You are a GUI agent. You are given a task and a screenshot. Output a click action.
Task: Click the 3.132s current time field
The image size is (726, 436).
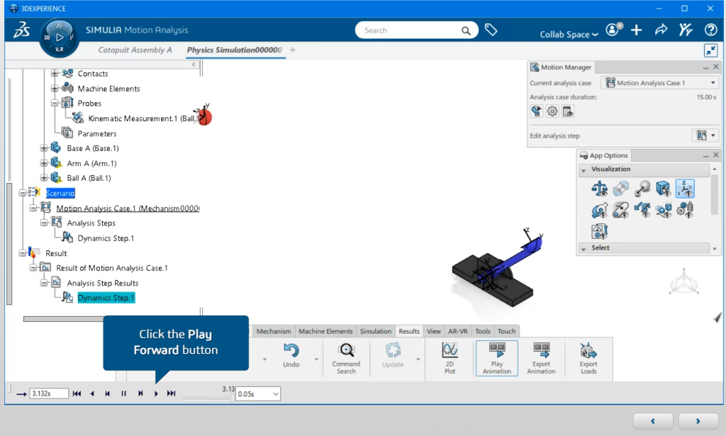(49, 393)
